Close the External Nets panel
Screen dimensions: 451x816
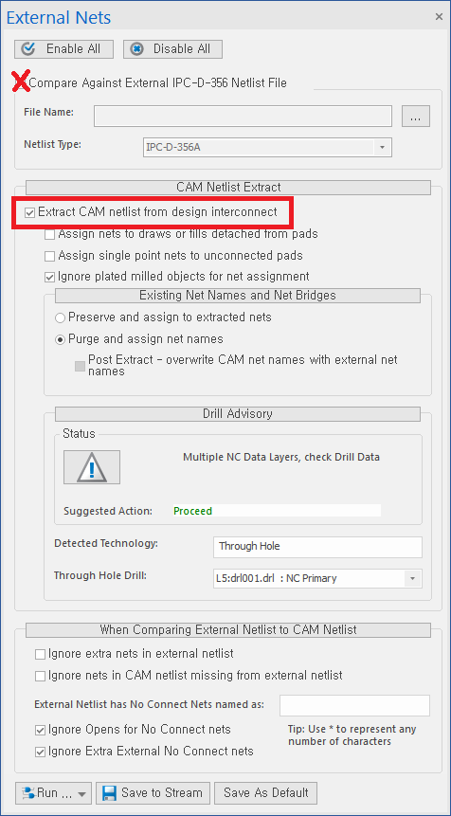(x=439, y=17)
